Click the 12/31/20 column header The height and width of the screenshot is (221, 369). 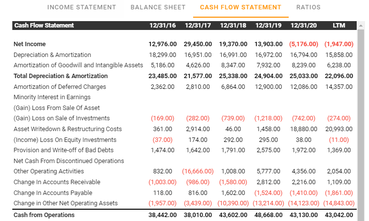304,25
